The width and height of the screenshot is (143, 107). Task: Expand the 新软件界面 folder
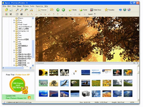(x=14, y=65)
